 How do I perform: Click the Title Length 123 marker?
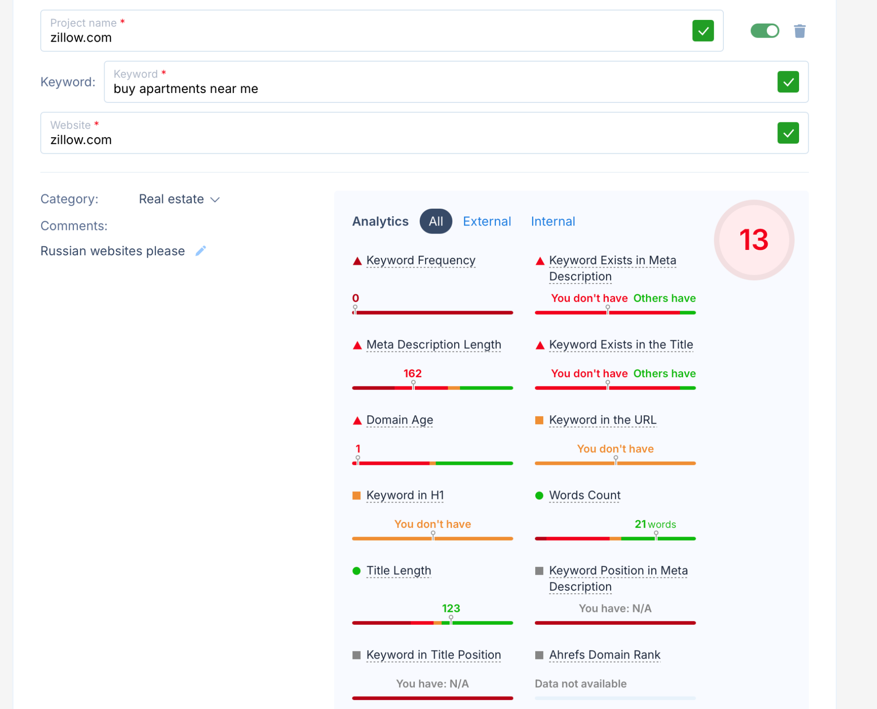[451, 619]
